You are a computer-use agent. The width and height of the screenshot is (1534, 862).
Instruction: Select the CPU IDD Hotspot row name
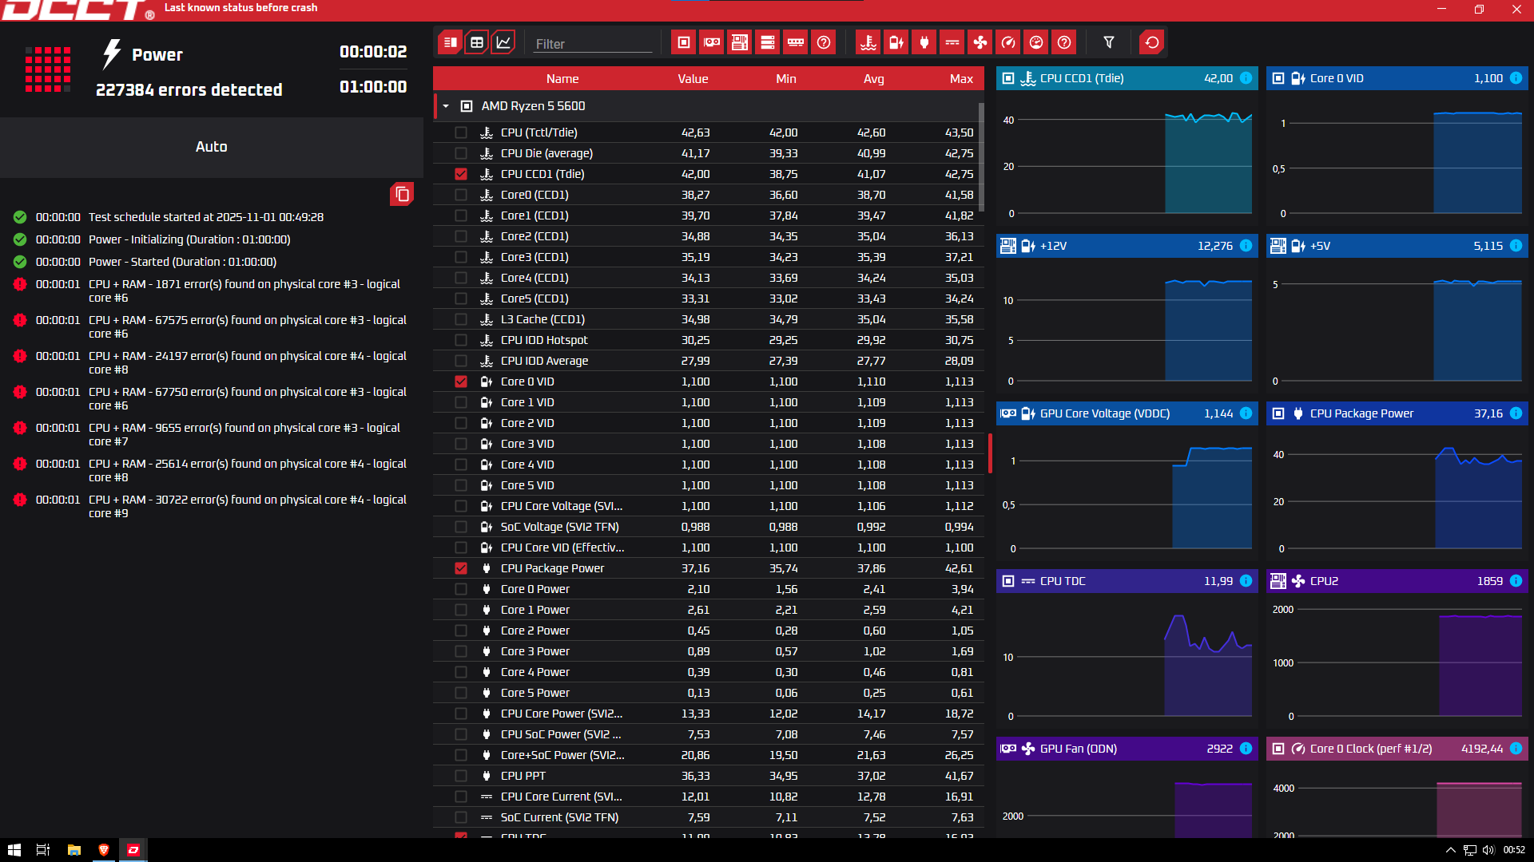(x=544, y=340)
